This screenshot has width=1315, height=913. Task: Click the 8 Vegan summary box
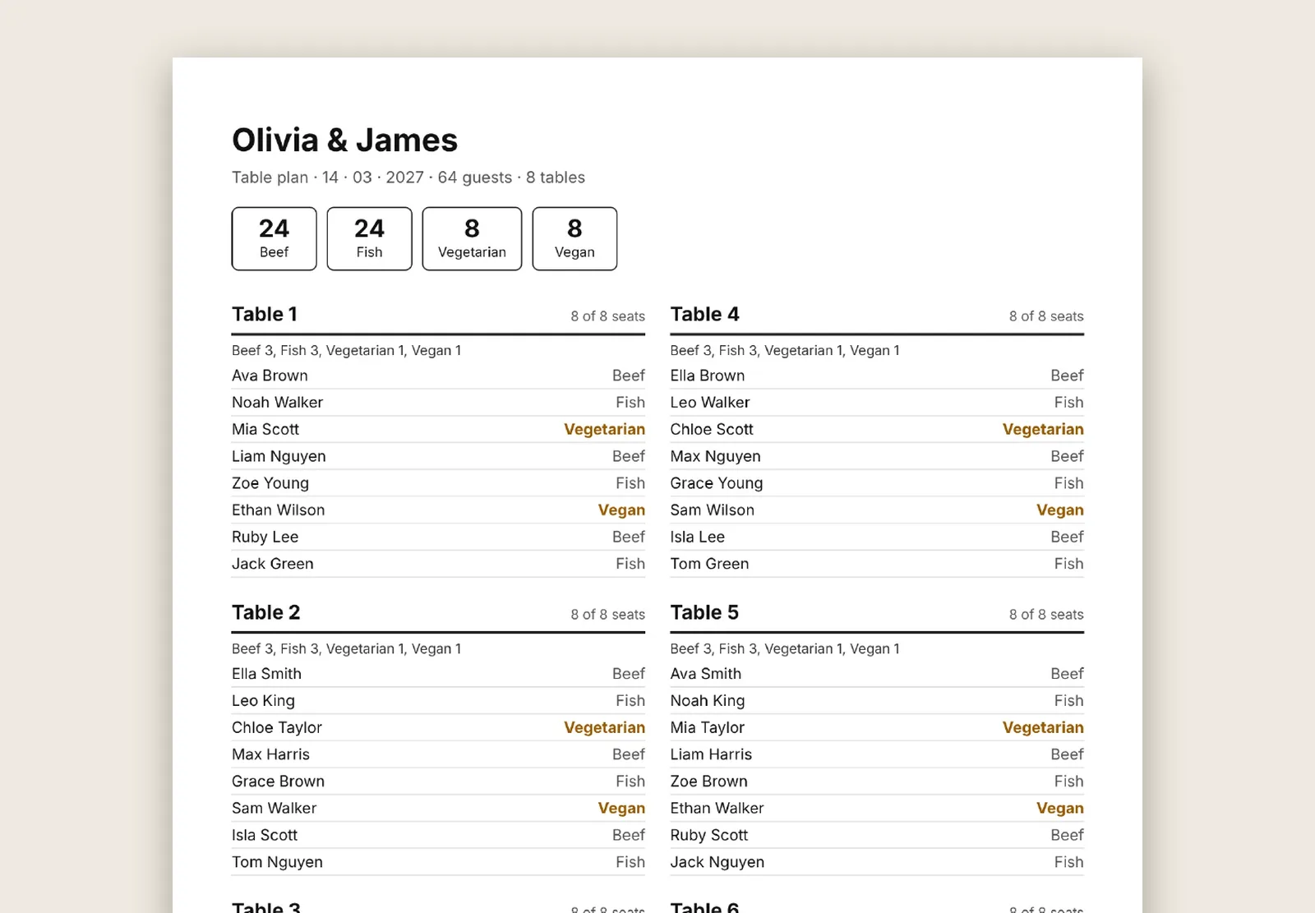click(574, 238)
